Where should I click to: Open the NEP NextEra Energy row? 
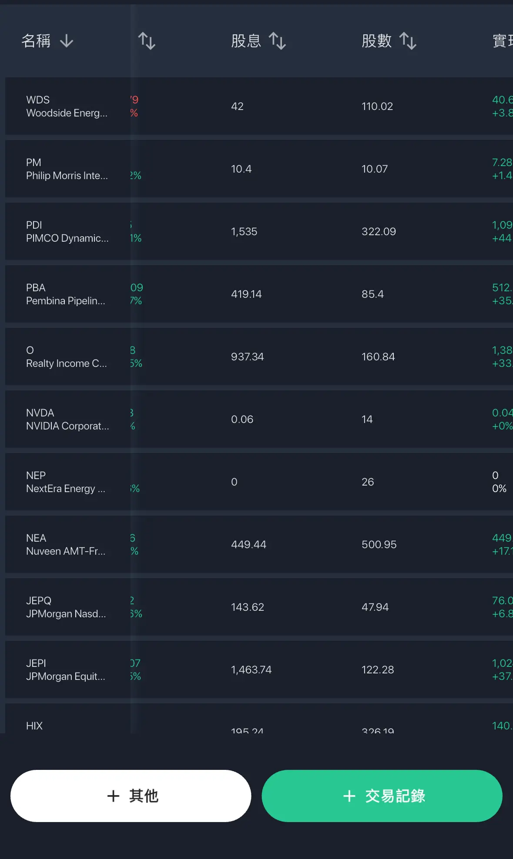point(259,482)
